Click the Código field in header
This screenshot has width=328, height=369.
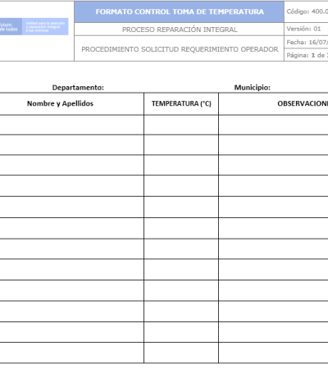click(307, 11)
